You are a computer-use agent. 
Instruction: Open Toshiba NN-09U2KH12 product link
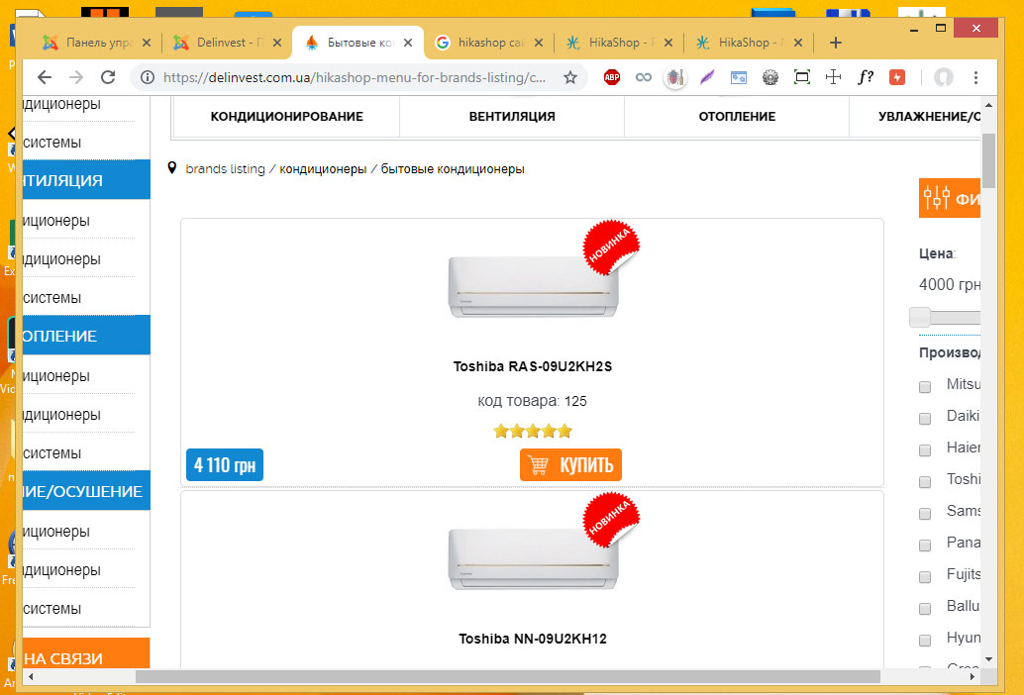click(532, 639)
